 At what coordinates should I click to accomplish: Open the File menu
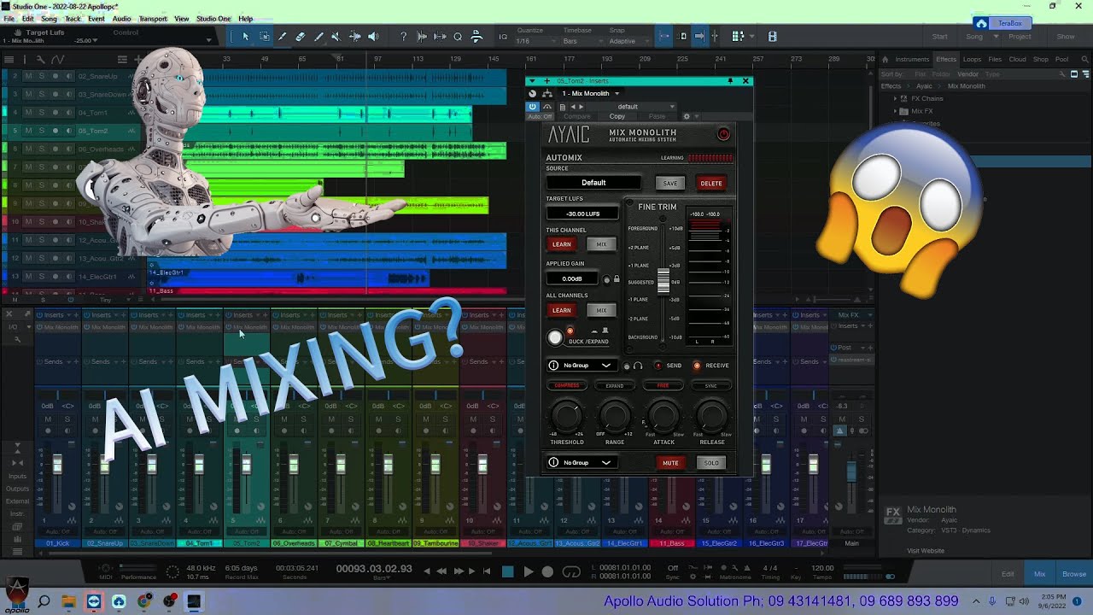9,19
